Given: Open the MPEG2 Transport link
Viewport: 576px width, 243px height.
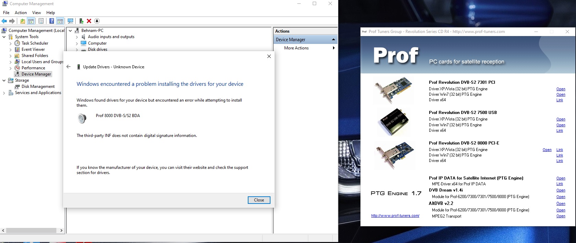Looking at the screenshot, I should point(561,216).
